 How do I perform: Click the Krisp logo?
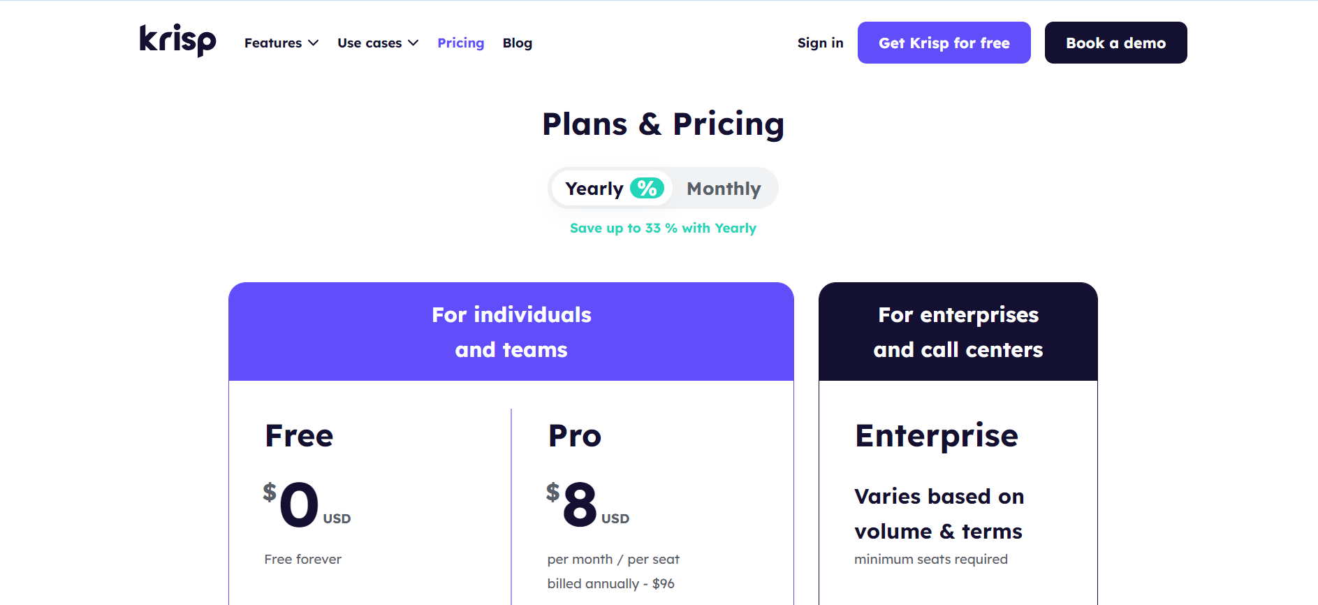coord(178,41)
